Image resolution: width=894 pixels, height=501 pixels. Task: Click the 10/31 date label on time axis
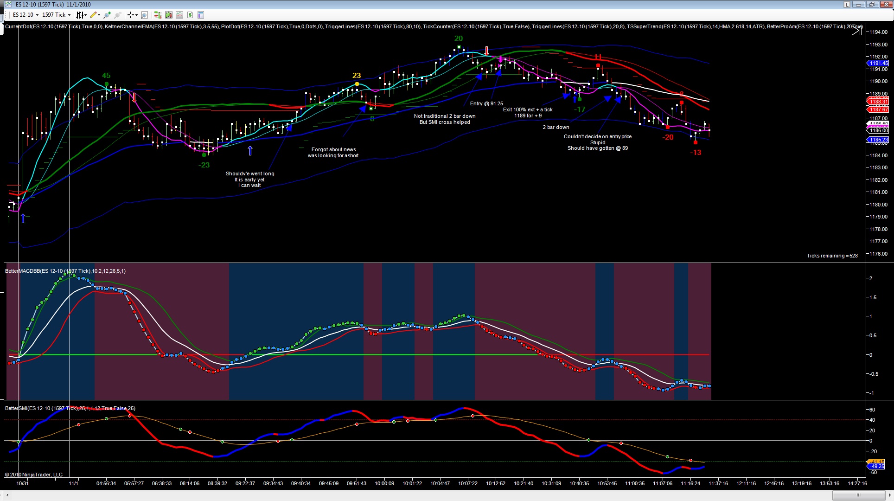click(x=22, y=483)
